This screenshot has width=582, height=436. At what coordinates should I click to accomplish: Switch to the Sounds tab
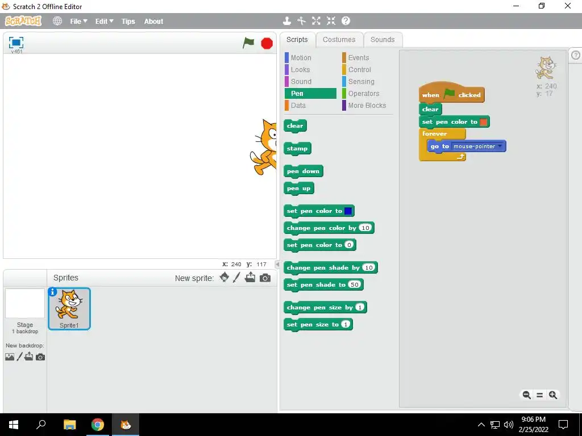pos(383,40)
